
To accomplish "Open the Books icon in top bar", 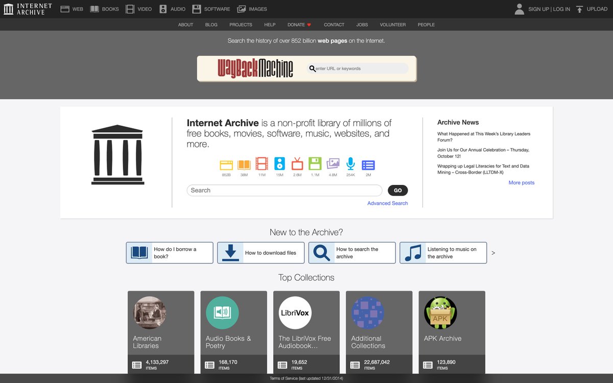I will (x=95, y=9).
